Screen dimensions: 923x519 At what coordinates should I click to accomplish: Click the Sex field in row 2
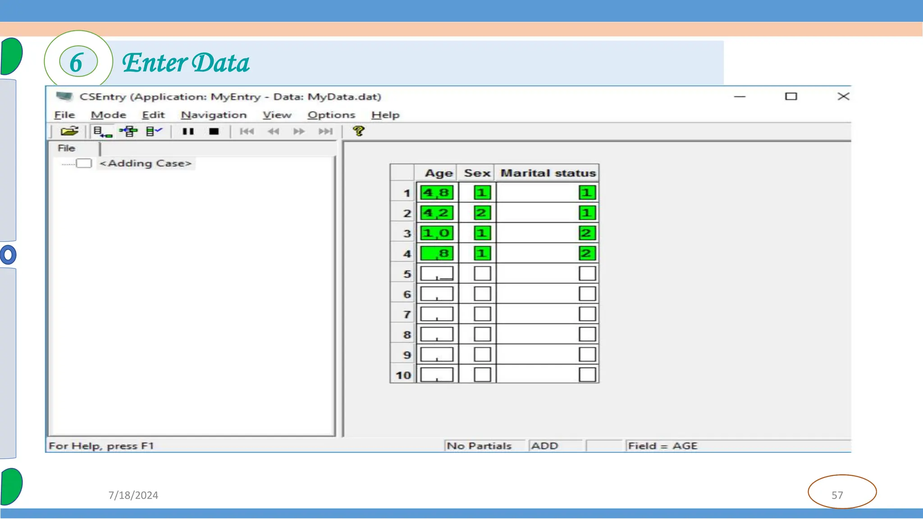(482, 213)
